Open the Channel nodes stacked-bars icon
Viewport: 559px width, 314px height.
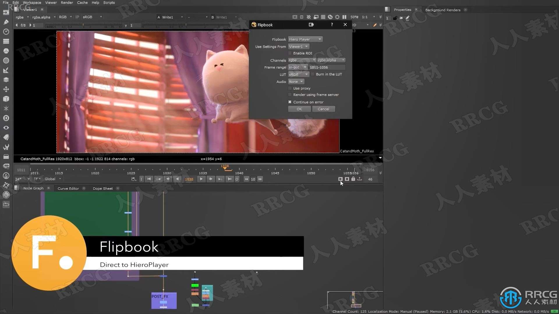[x=6, y=41]
